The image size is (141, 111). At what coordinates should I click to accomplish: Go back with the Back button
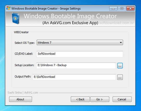coord(80,99)
